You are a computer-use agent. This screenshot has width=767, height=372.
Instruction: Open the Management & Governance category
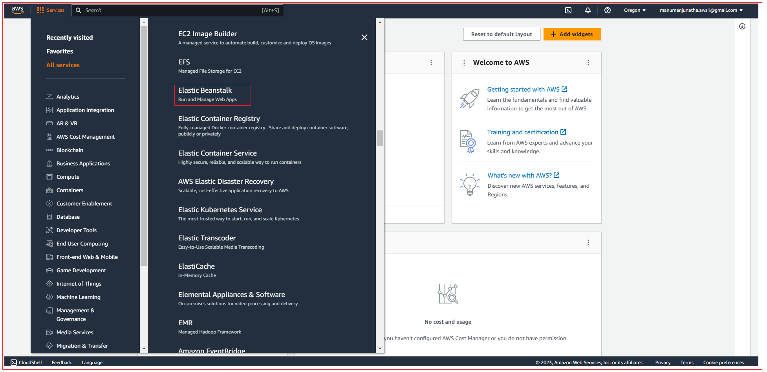75,315
